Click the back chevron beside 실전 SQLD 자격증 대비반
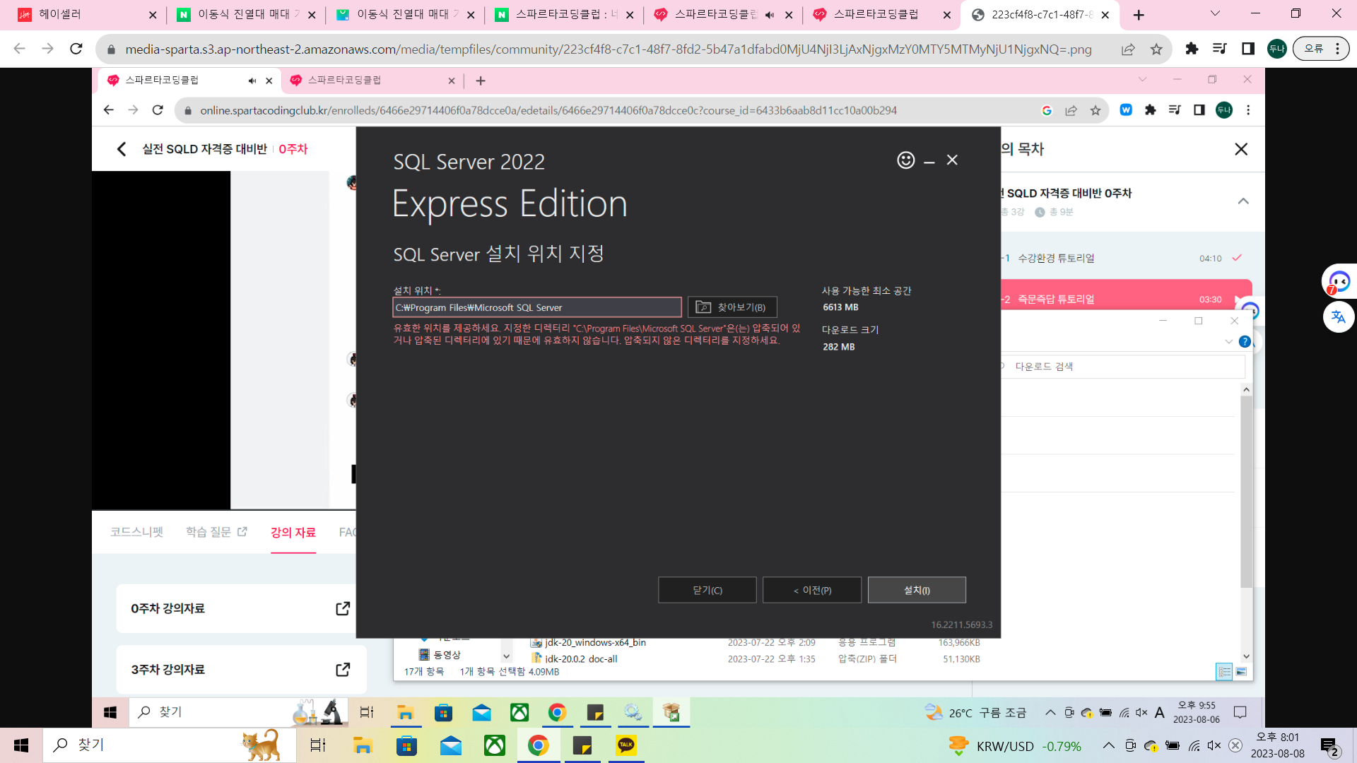 (x=122, y=149)
